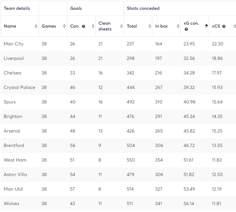This screenshot has width=236, height=212.
Task: Click the Team details header cell
Action: click(x=20, y=8)
